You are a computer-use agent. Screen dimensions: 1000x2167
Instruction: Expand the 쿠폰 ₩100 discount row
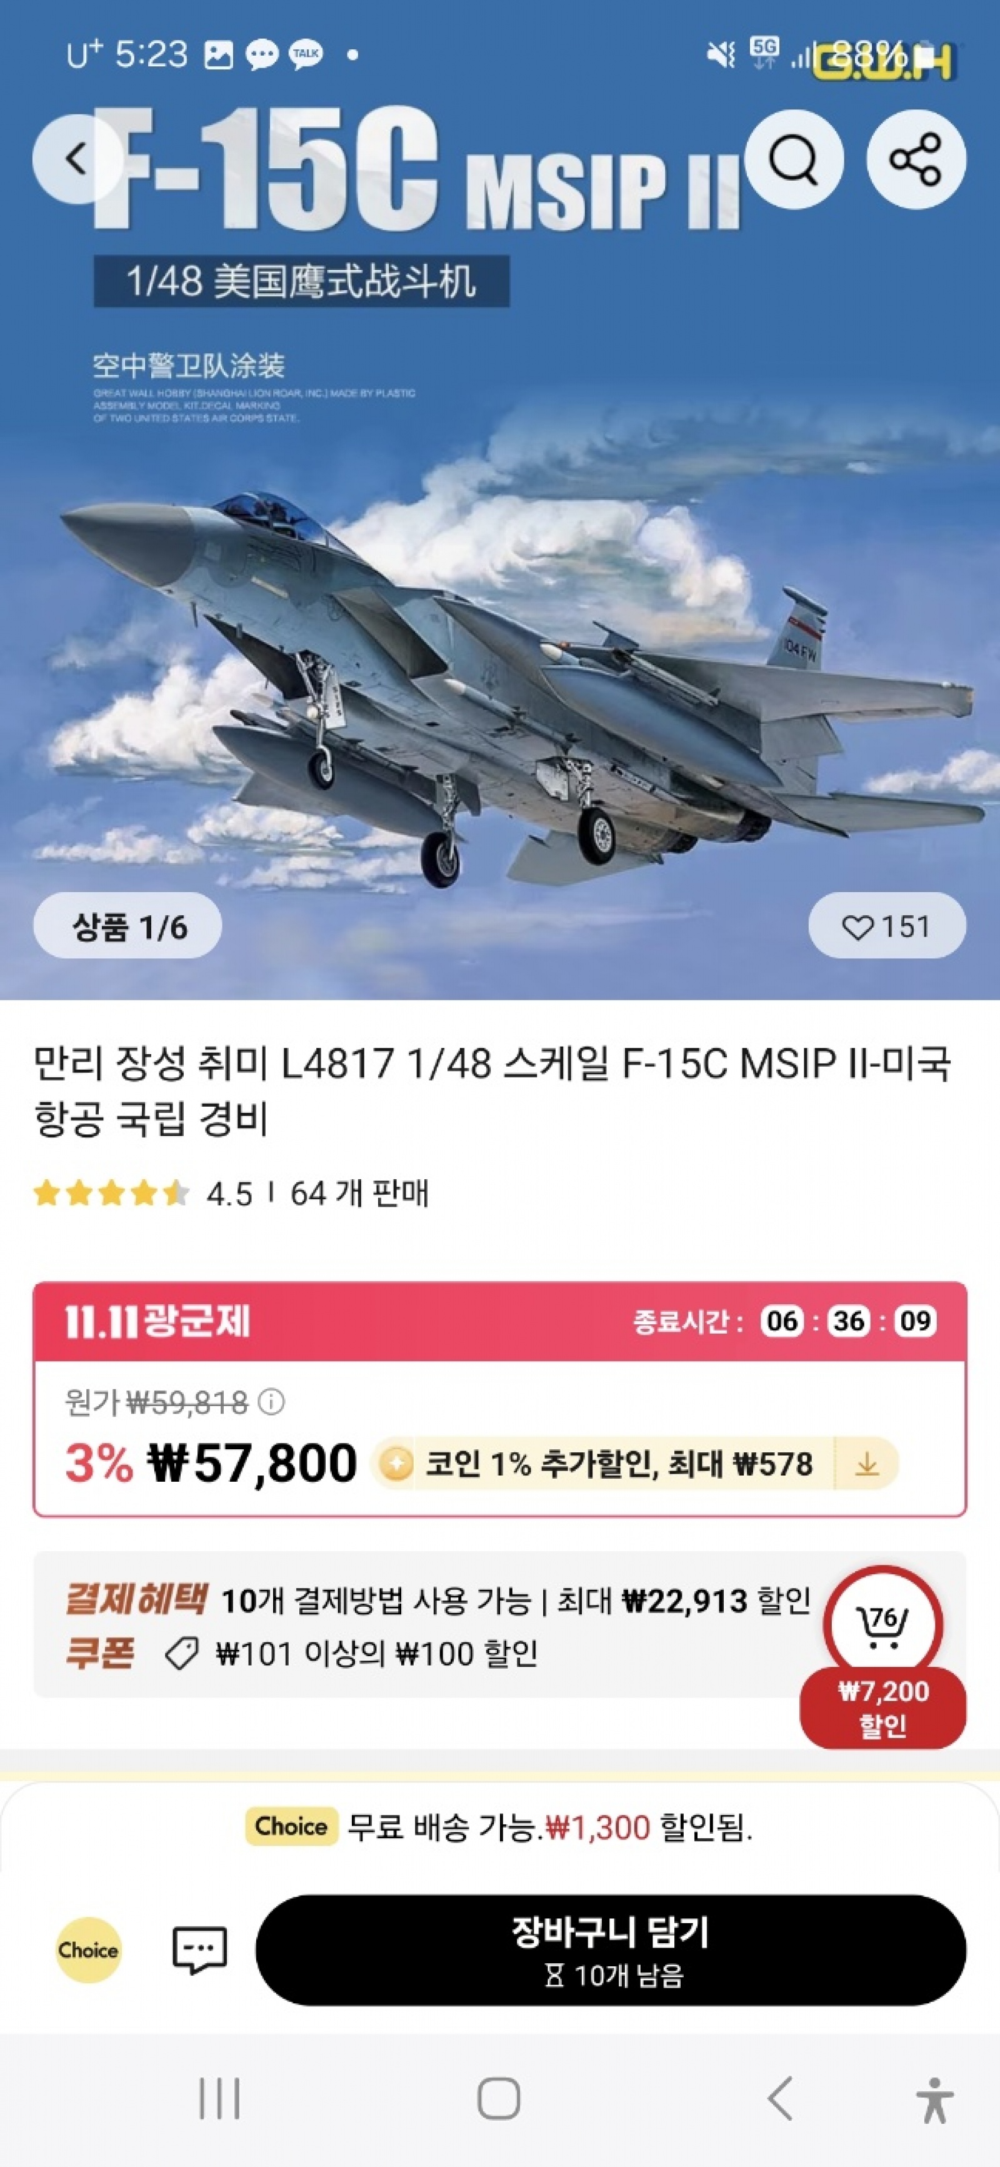click(301, 1654)
